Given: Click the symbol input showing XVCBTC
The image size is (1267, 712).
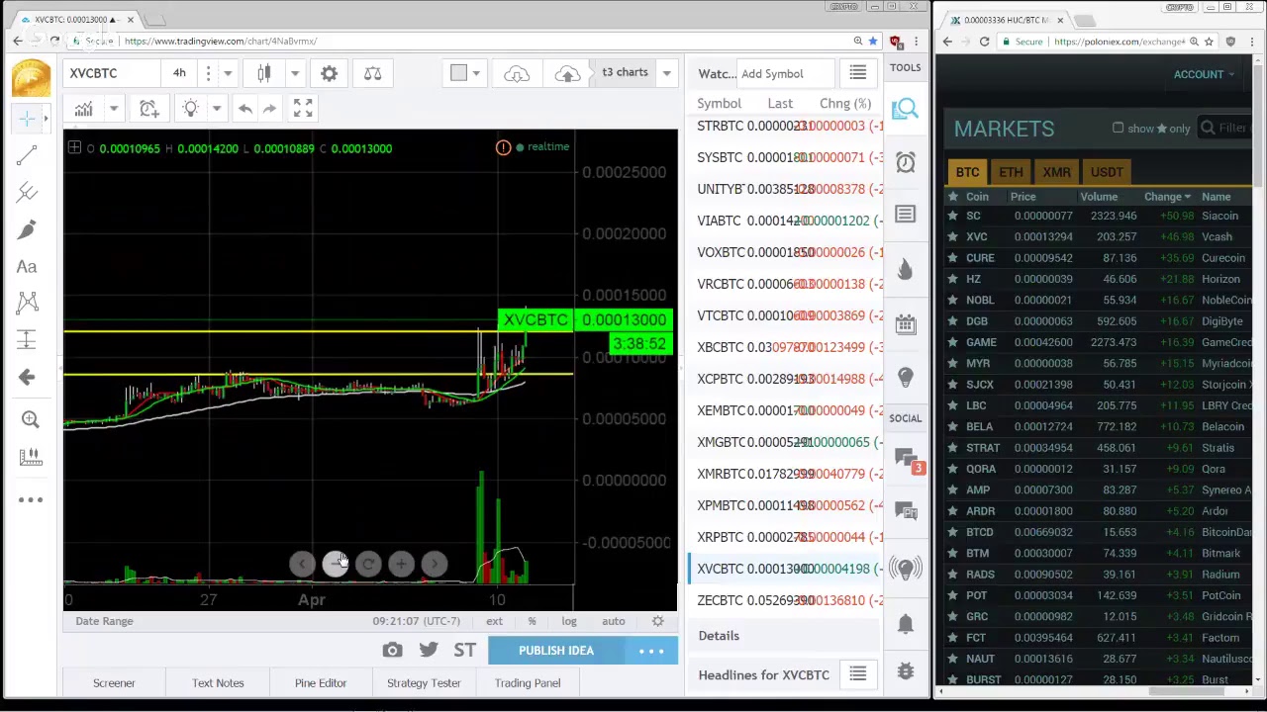Looking at the screenshot, I should point(111,73).
